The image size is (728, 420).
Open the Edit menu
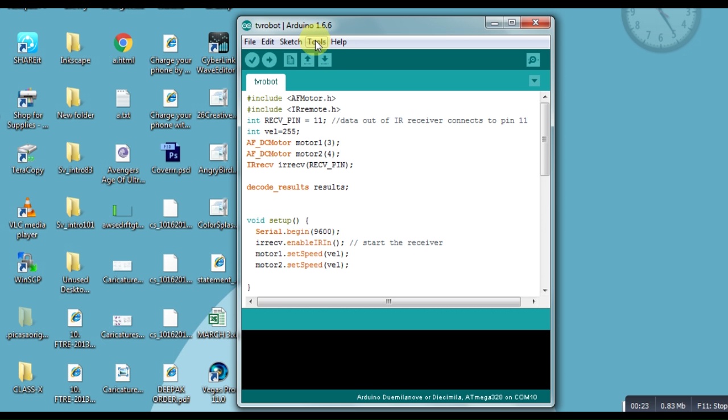[x=267, y=42]
